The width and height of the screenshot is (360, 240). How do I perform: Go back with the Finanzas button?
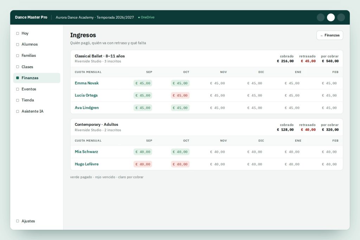point(330,35)
